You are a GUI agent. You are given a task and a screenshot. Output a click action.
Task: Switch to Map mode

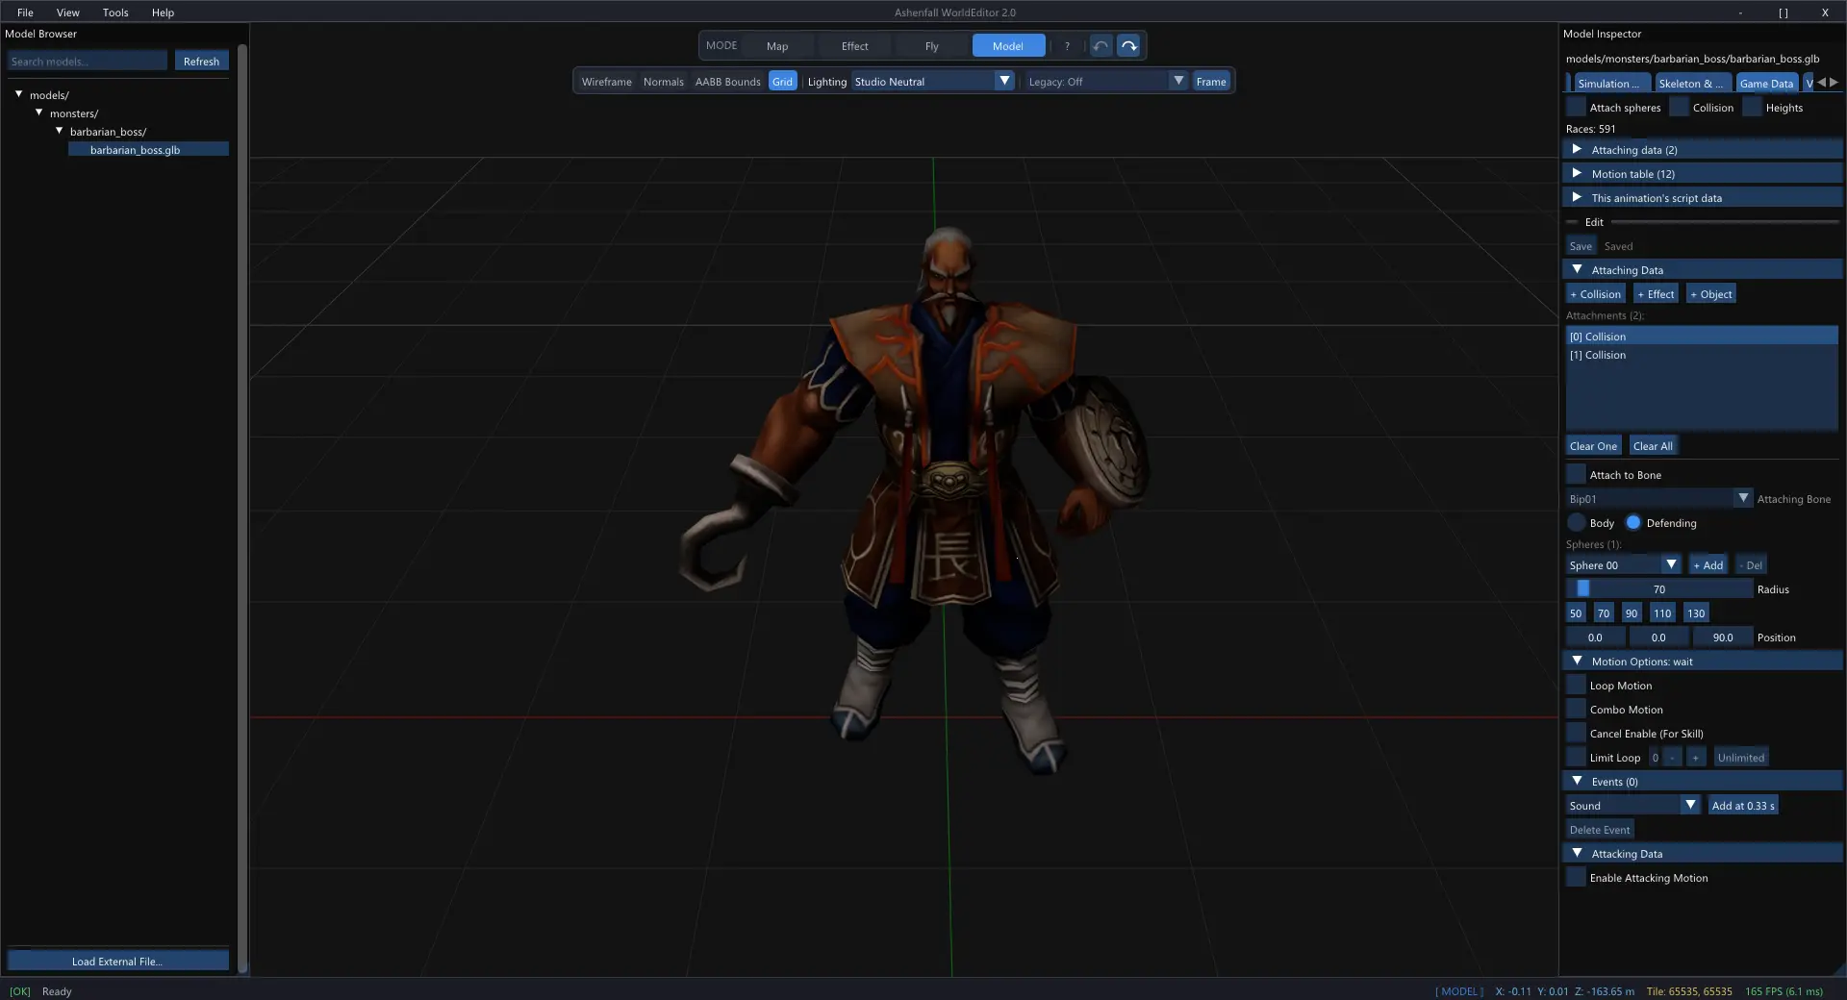[x=777, y=45]
